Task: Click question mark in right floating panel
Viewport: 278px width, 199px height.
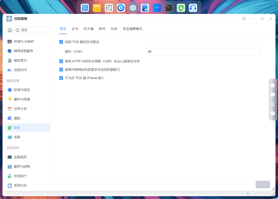Action: 273,113
